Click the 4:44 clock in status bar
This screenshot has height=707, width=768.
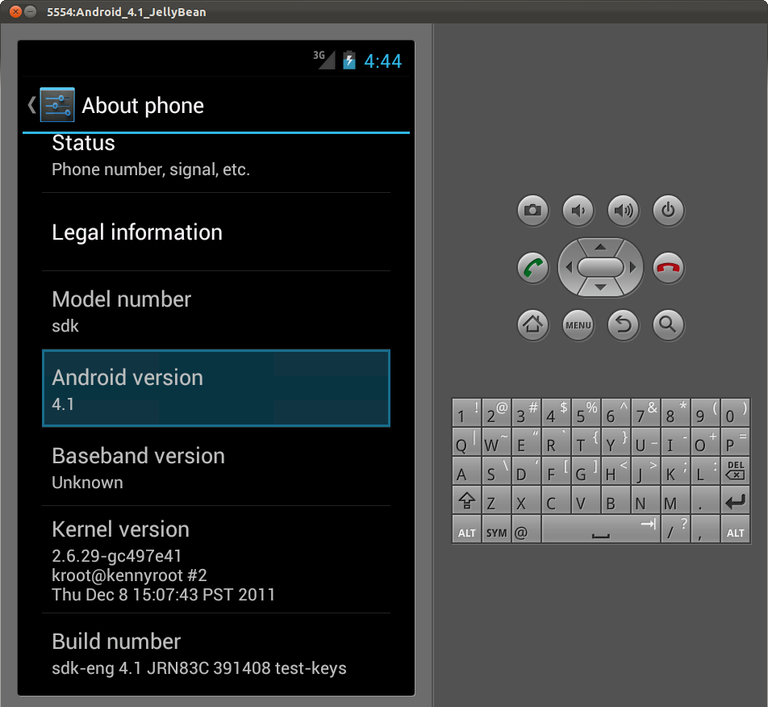pyautogui.click(x=383, y=61)
